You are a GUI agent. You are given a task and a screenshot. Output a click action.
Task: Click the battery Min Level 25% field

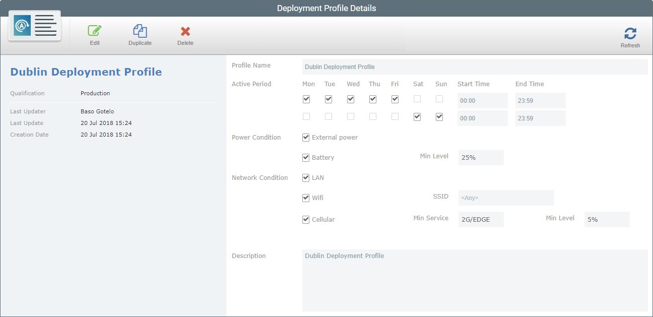[x=481, y=157]
